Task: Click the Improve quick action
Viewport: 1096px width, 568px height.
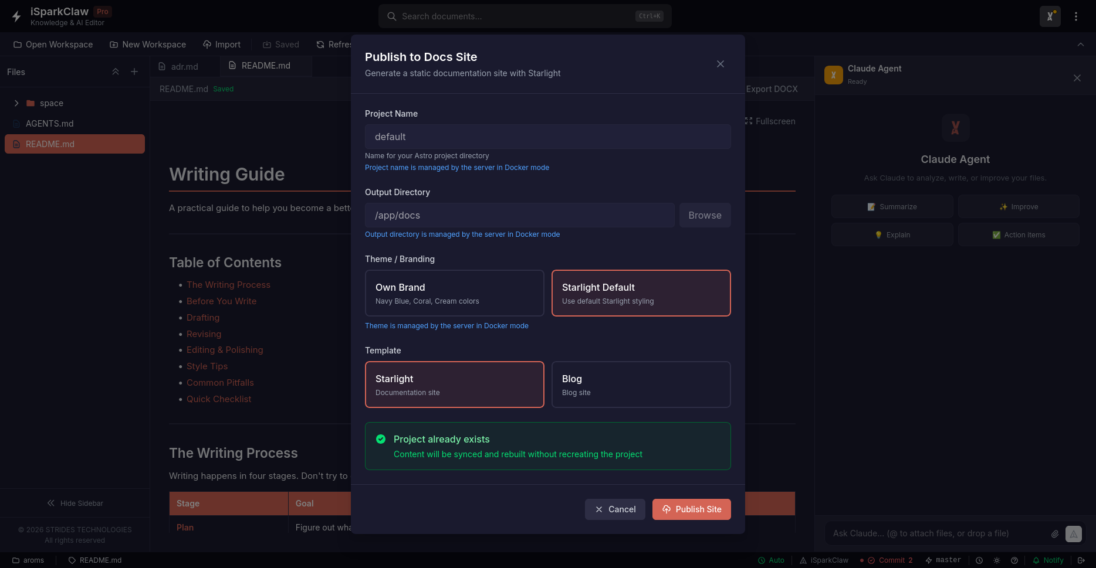Action: pyautogui.click(x=1019, y=207)
